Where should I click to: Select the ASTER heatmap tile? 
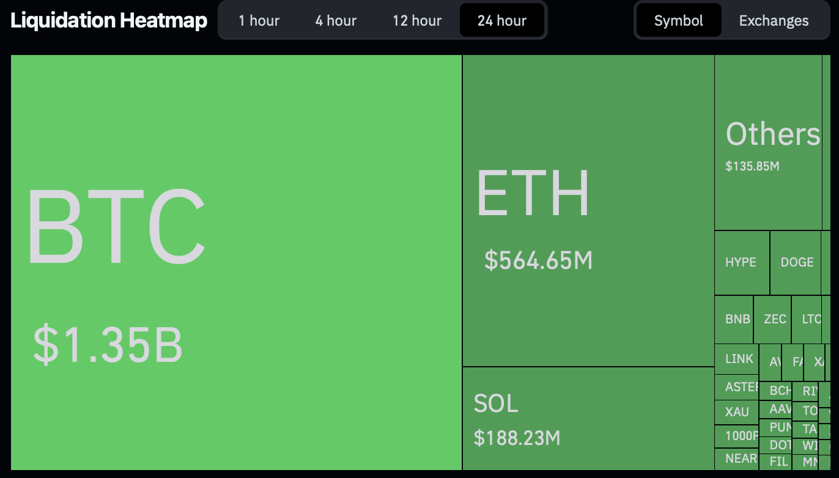tap(737, 387)
